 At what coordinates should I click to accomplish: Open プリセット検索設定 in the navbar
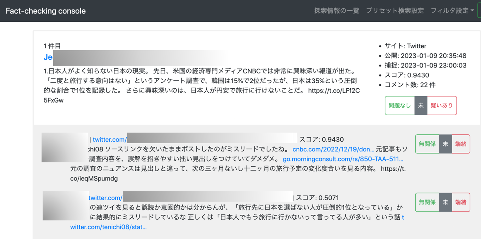(395, 11)
